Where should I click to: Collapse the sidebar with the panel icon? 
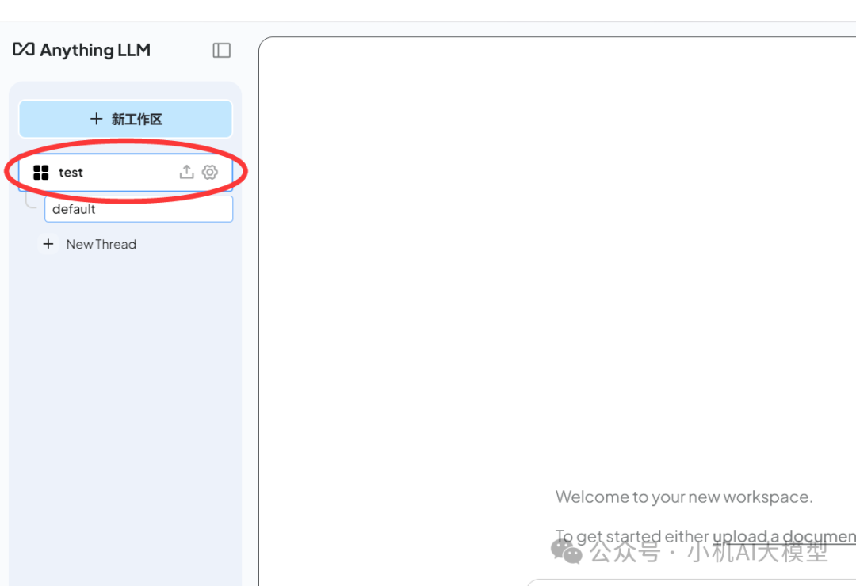[x=222, y=50]
